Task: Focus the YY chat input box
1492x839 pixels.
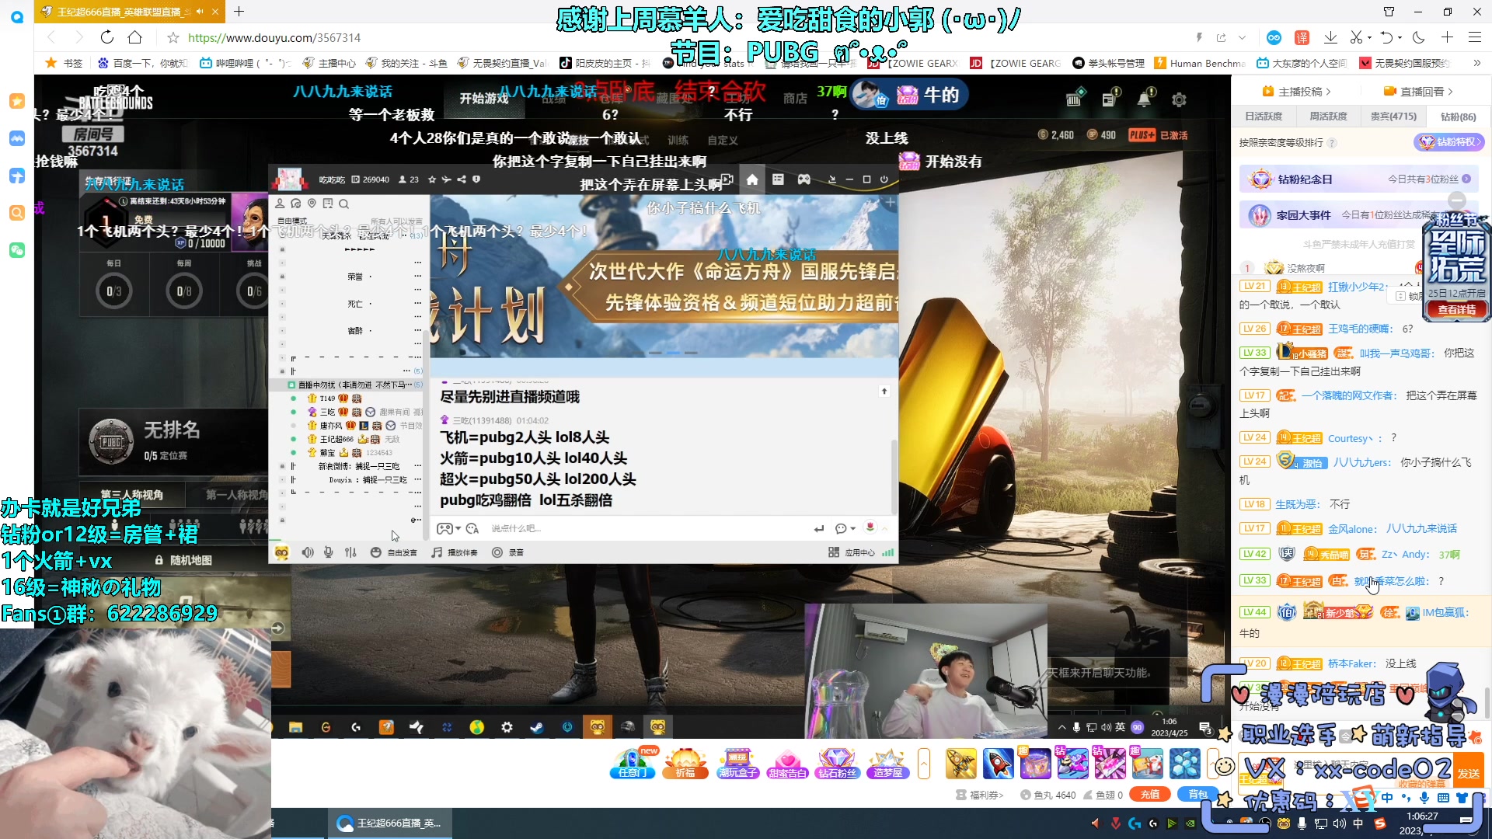Action: [x=645, y=528]
